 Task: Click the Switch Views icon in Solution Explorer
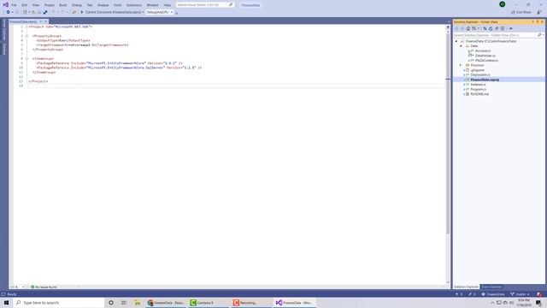(474, 28)
